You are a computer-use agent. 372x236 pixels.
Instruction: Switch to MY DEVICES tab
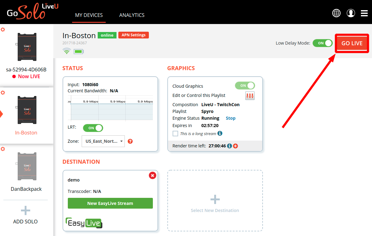pos(89,15)
